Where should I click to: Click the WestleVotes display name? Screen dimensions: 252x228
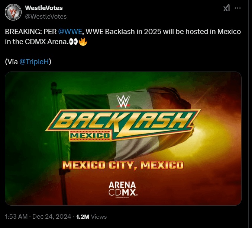click(44, 8)
